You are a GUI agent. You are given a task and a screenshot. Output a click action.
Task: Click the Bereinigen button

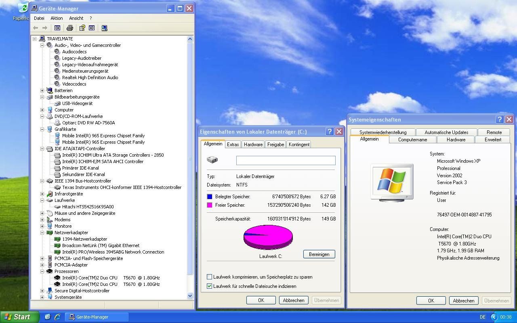pyautogui.click(x=319, y=254)
